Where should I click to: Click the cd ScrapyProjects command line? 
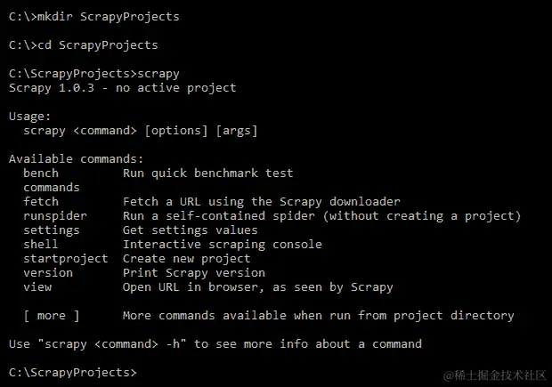[84, 45]
